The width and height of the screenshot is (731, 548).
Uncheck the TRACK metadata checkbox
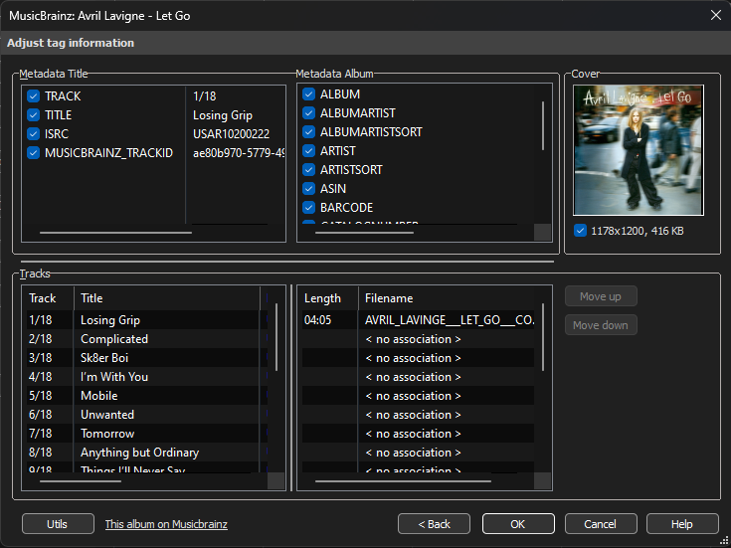33,96
